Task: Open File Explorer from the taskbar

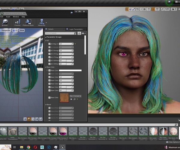Action: [22, 147]
